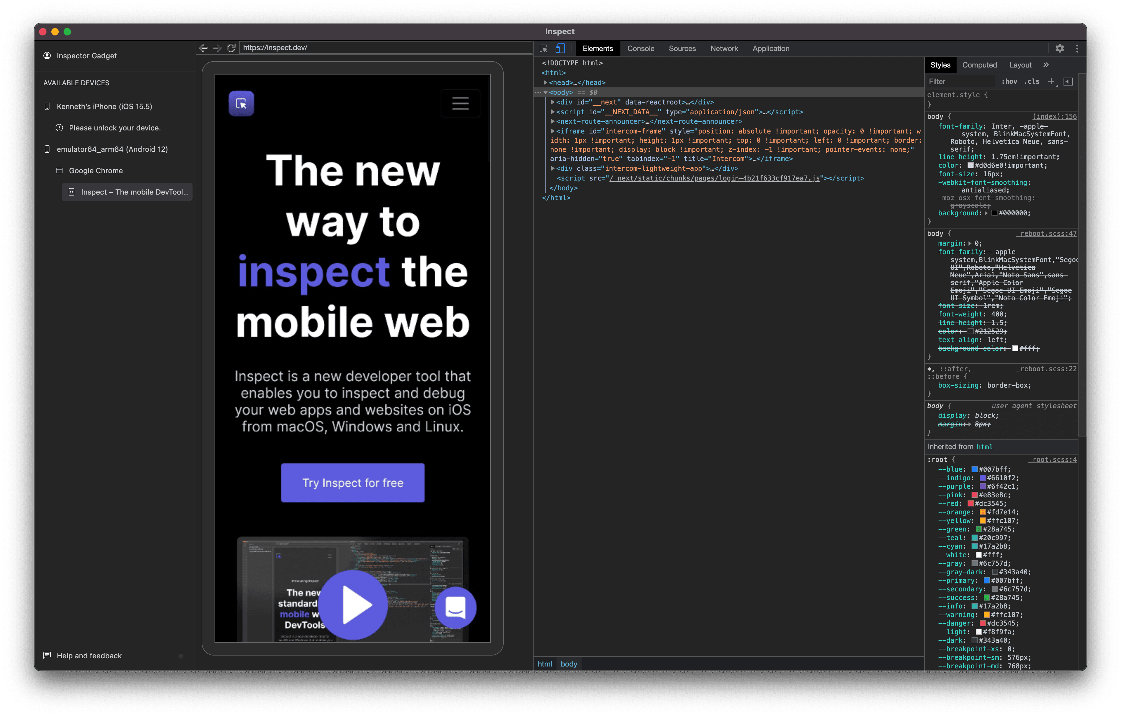Collapse the body element in the DOM tree
This screenshot has height=716, width=1121.
(546, 93)
